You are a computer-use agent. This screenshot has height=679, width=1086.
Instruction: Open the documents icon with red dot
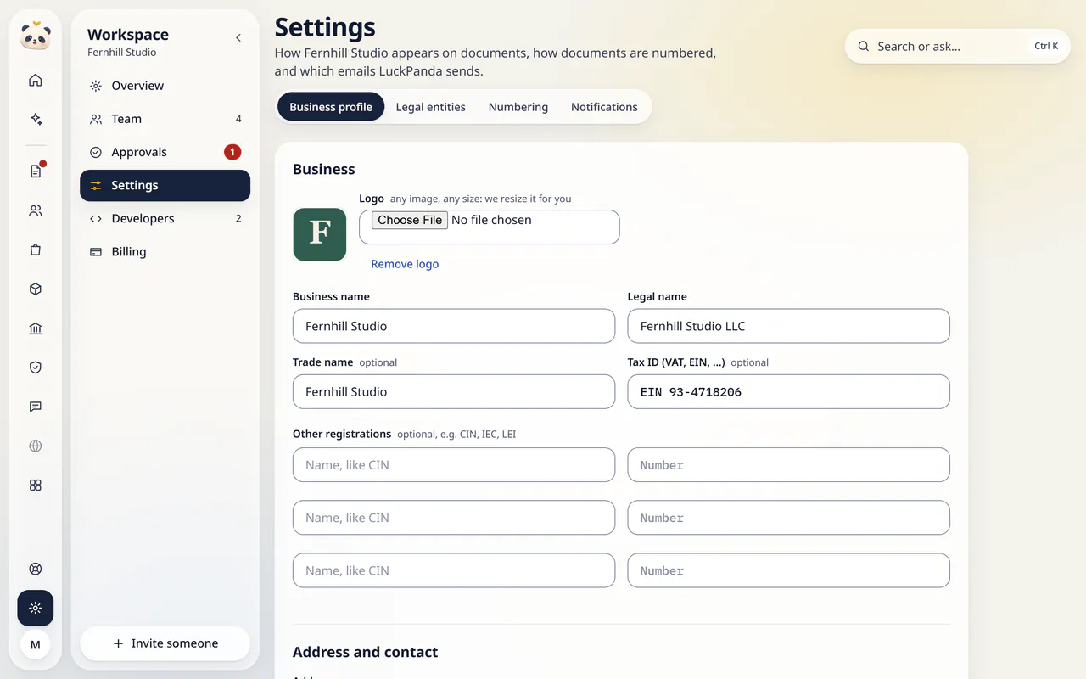[36, 171]
